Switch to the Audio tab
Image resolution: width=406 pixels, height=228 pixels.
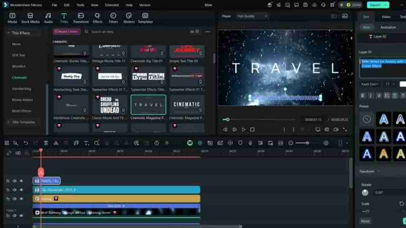48,18
